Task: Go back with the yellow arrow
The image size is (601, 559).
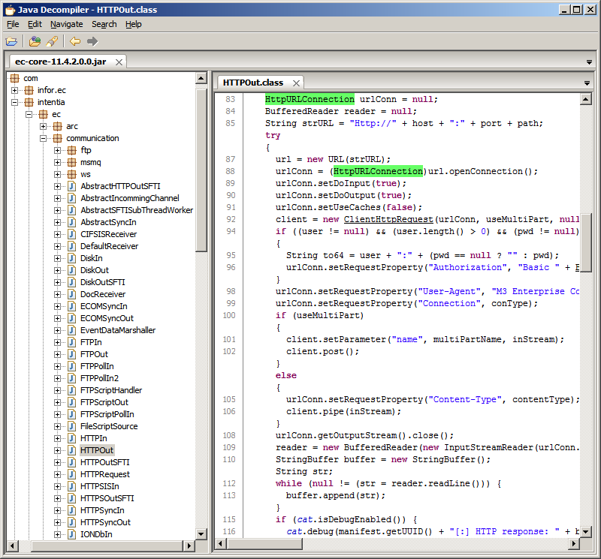Action: (75, 41)
